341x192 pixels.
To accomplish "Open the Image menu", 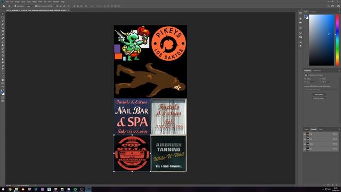I will click(x=17, y=2).
